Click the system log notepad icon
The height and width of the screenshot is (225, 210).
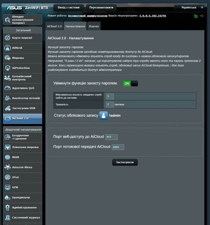point(8,217)
